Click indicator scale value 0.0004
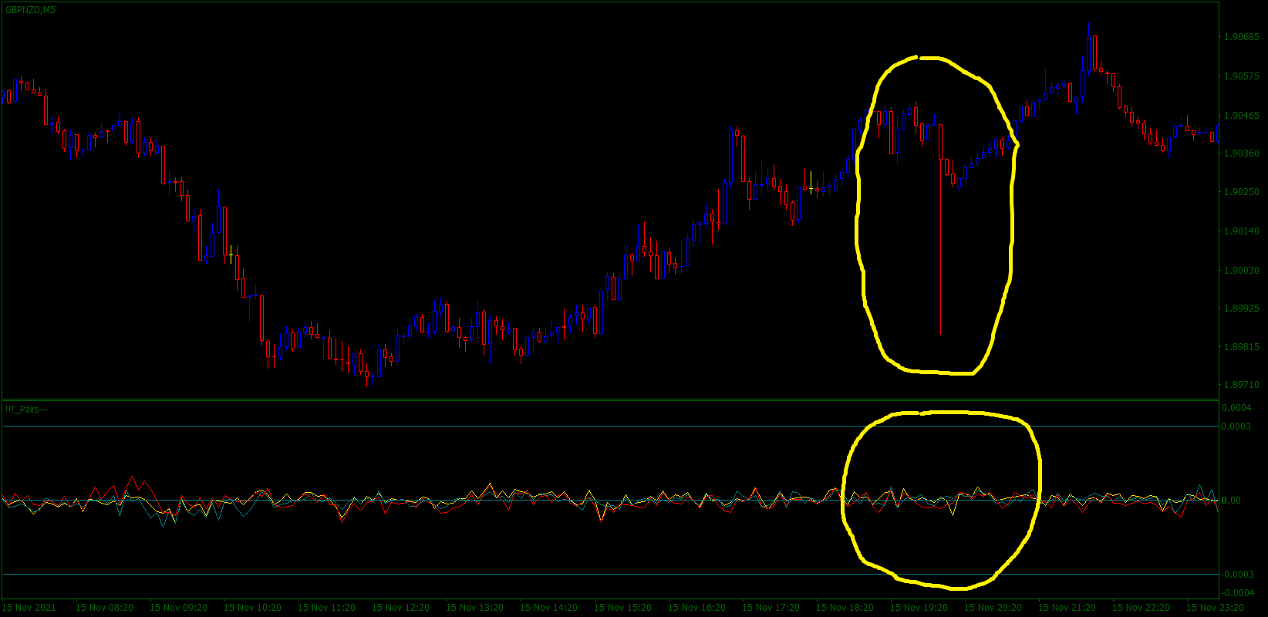1268x617 pixels. tap(1237, 408)
